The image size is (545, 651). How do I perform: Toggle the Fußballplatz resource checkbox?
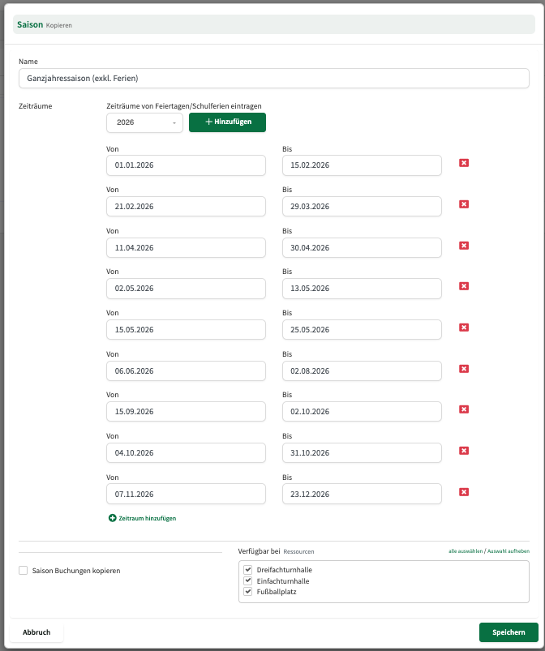[248, 593]
